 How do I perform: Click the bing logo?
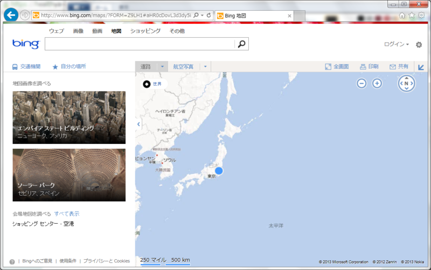coord(26,44)
